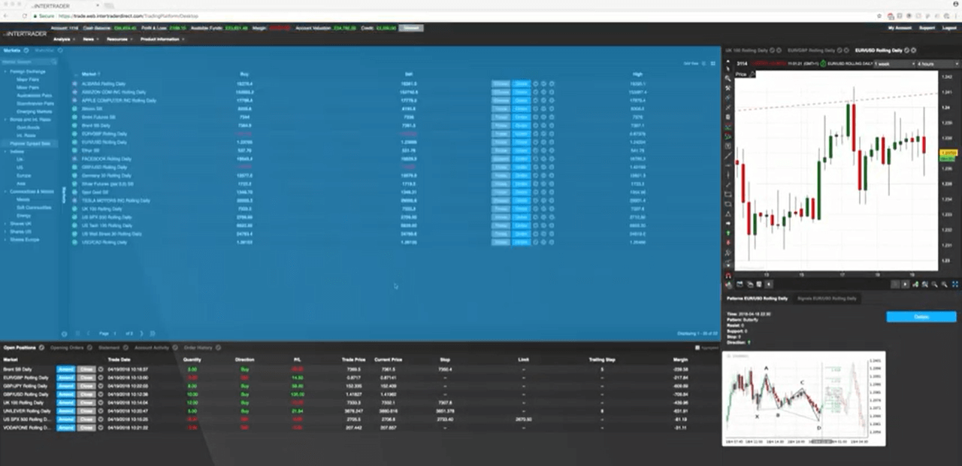Switch to the EUR/GBP Rolling Daily chart tab

811,50
